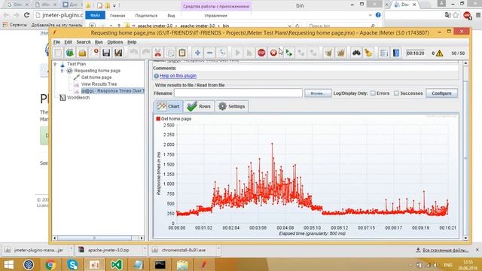
Task: Click the Start green arrow icon
Action: click(237, 53)
